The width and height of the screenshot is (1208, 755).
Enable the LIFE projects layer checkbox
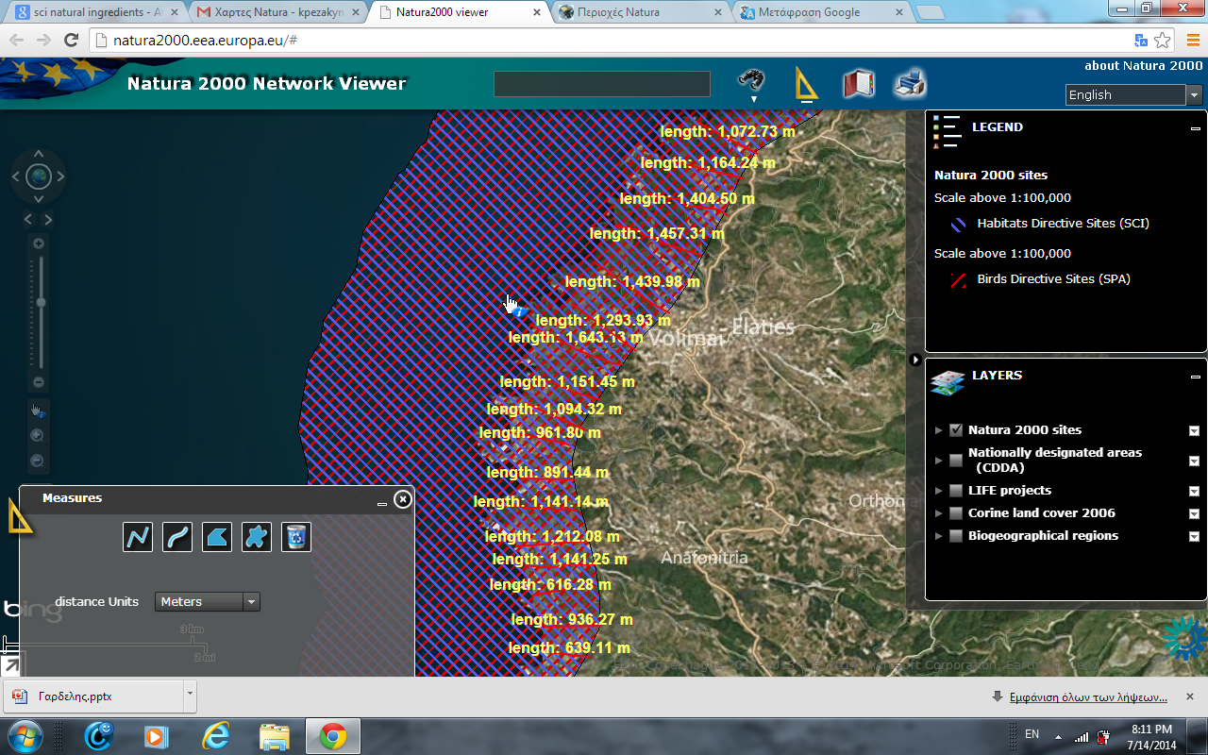pos(956,491)
